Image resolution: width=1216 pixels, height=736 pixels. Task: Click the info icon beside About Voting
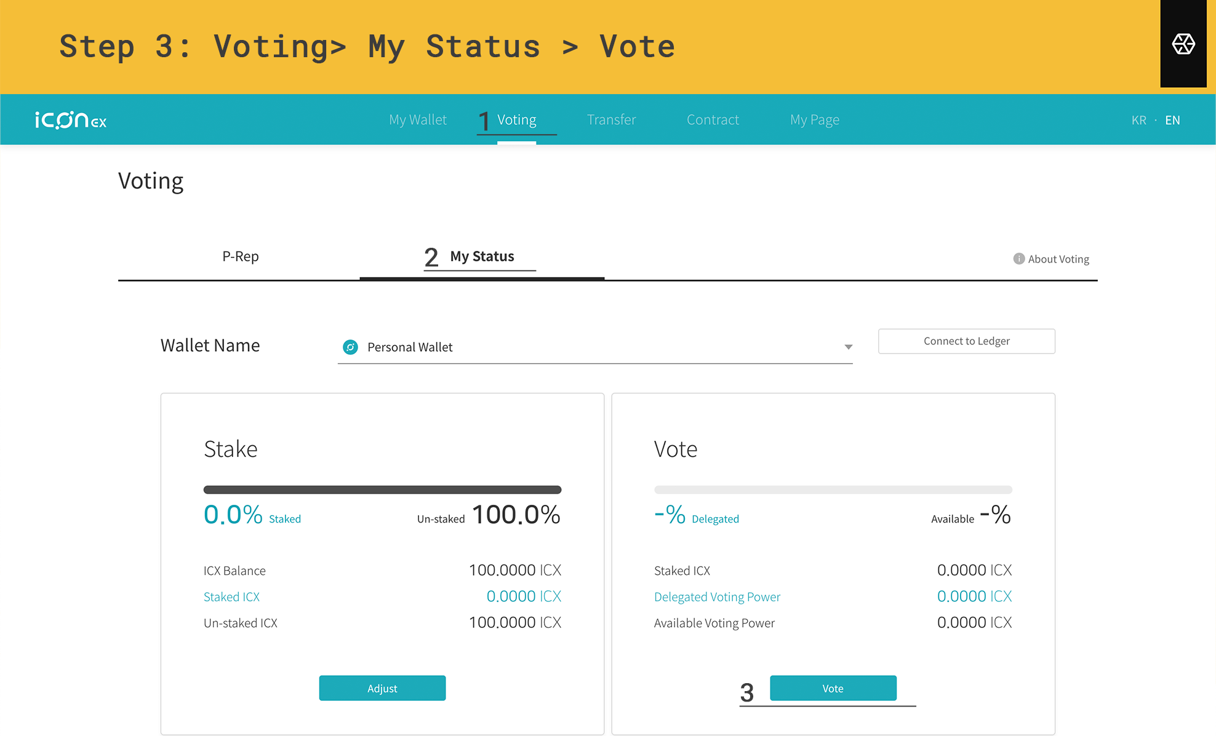(x=1018, y=259)
